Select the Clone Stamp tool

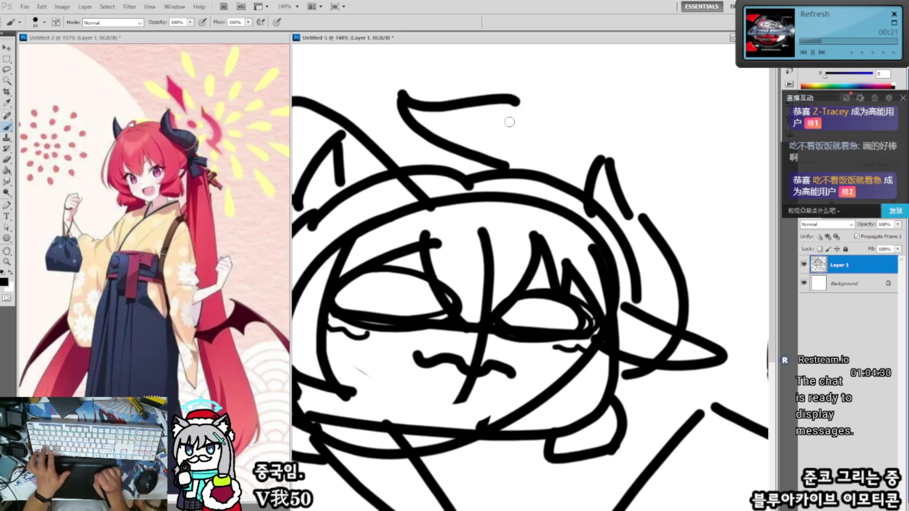[x=7, y=138]
